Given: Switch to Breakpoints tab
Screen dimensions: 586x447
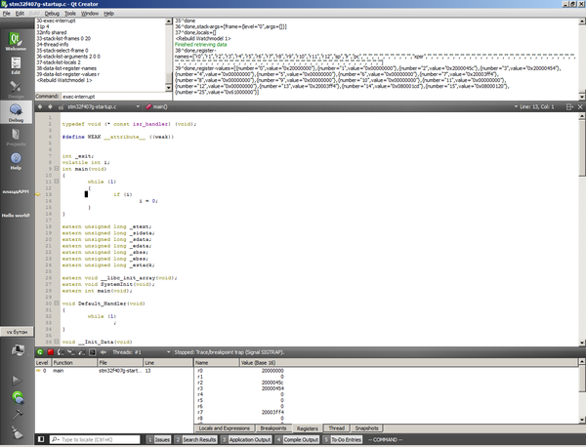Looking at the screenshot, I should [x=273, y=428].
